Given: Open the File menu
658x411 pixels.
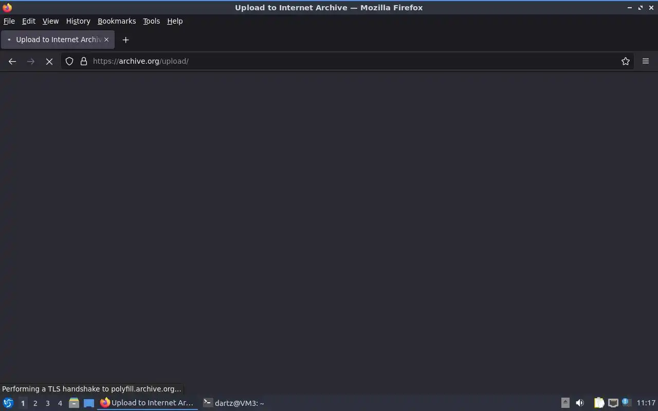Looking at the screenshot, I should click(x=9, y=21).
